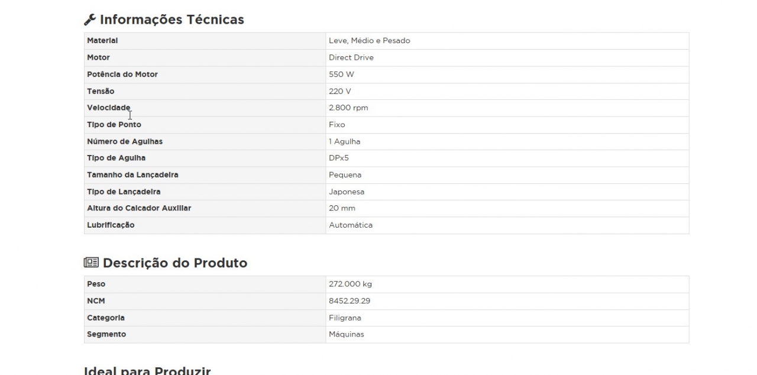757x375 pixels.
Task: Click the Altura do Calcador Auxiliar label
Action: tap(139, 208)
